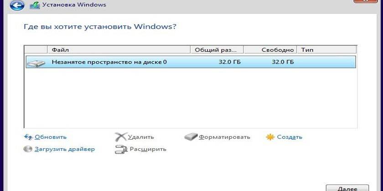Viewport: 383px width, 191px height.
Task: Click the X delete icon beside Удалить
Action: pos(120,137)
